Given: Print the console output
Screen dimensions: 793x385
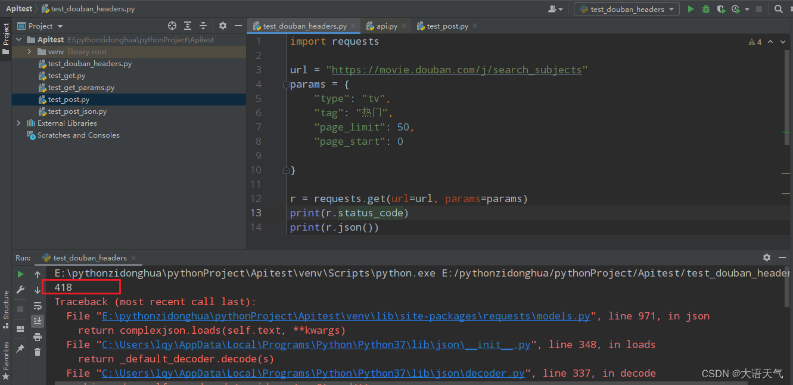Looking at the screenshot, I should (x=38, y=337).
